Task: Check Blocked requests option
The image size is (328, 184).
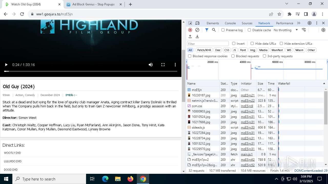Action: point(233,56)
